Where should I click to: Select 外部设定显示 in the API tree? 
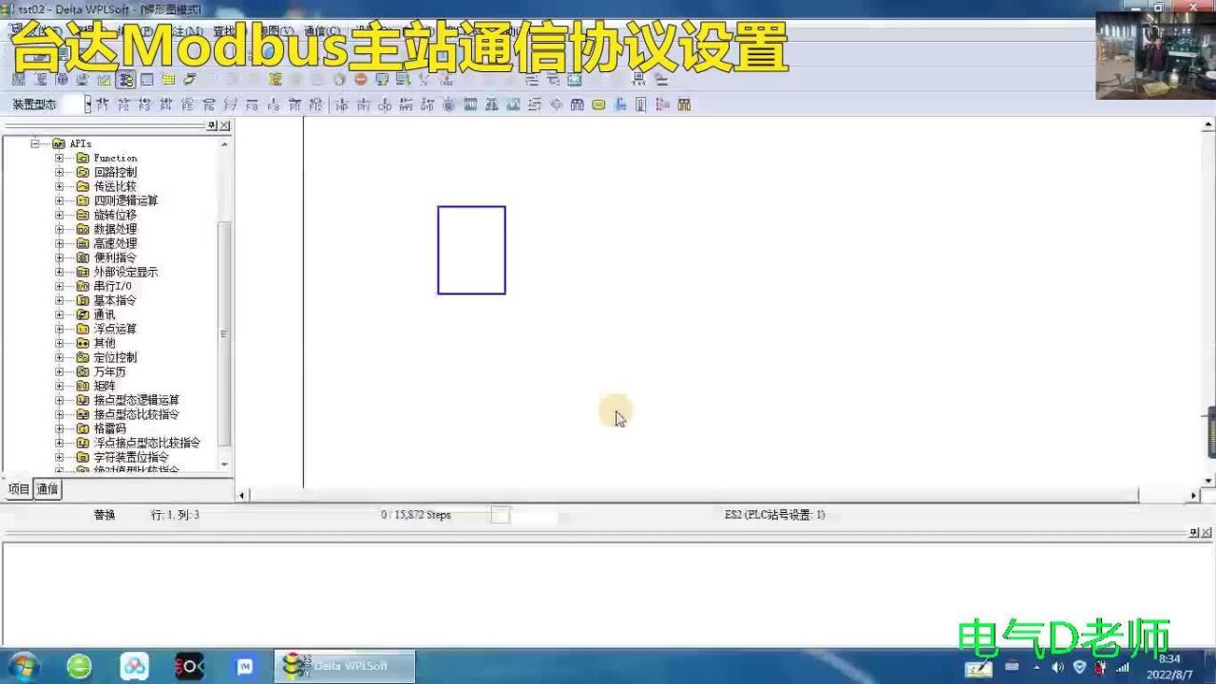[125, 272]
